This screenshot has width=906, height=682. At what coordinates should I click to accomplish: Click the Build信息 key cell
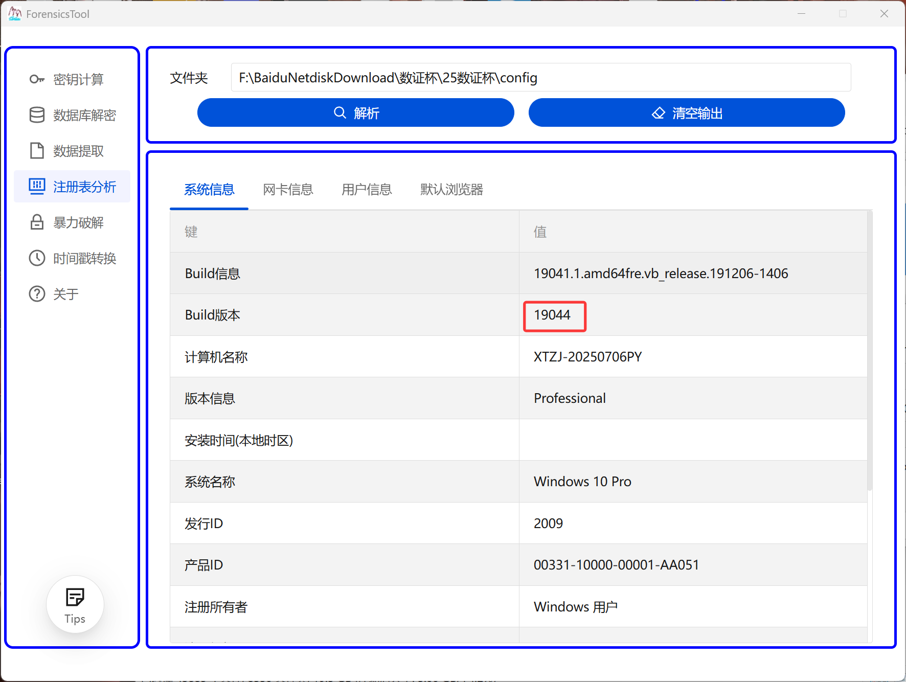[x=345, y=274]
